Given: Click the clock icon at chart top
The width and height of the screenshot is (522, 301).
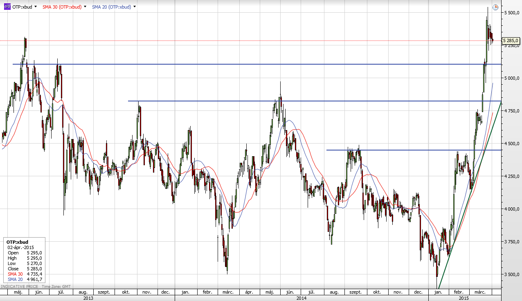Looking at the screenshot, I should click(495, 7).
